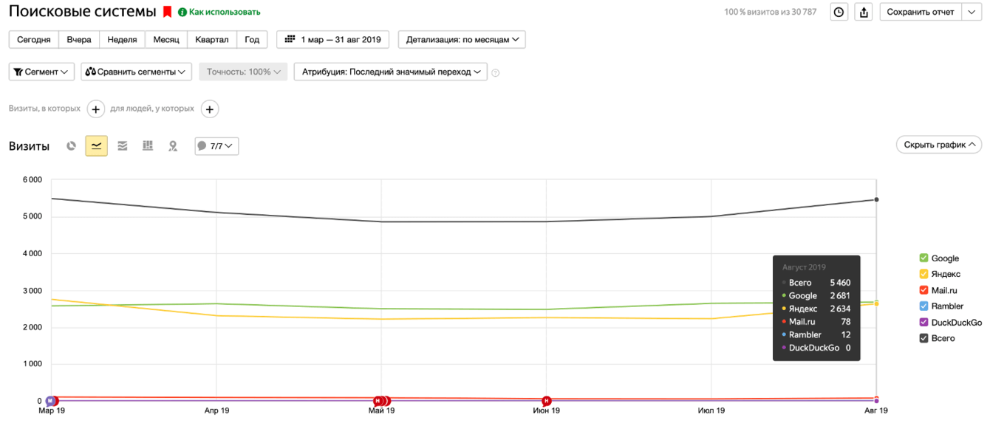Viewport: 990px width, 426px height.
Task: Select the Месяц period tab
Action: (166, 39)
